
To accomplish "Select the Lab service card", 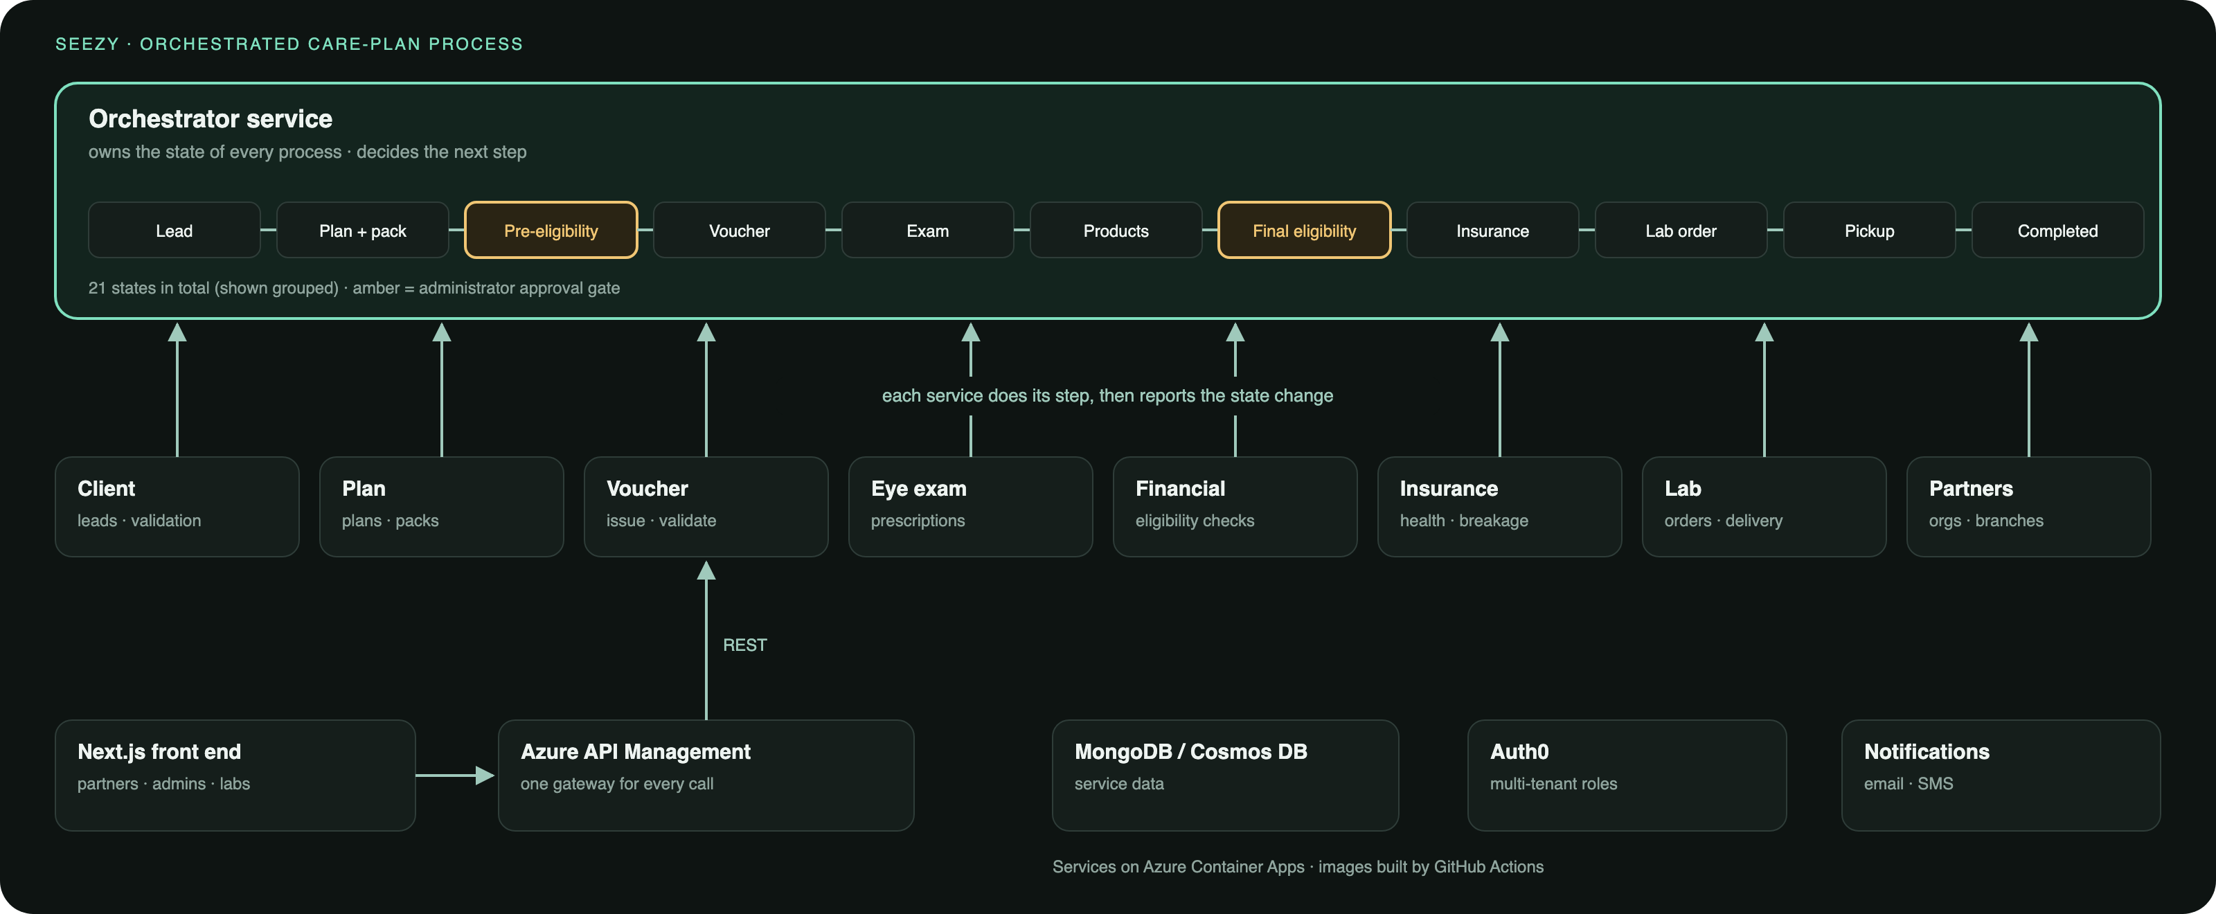I will 1764,506.
